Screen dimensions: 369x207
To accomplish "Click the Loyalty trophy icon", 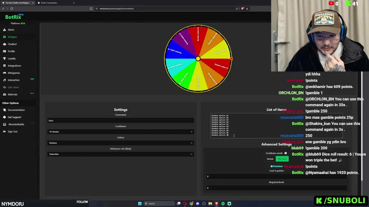I will pyautogui.click(x=5, y=59).
